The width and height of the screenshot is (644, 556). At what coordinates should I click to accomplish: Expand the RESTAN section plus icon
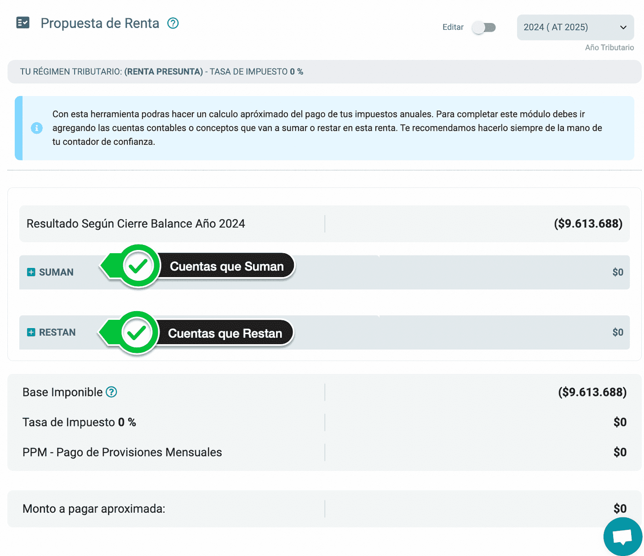coord(31,332)
